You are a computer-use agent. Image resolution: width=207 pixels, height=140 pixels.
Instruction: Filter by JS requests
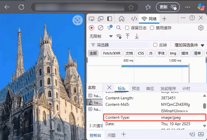tap(151, 53)
